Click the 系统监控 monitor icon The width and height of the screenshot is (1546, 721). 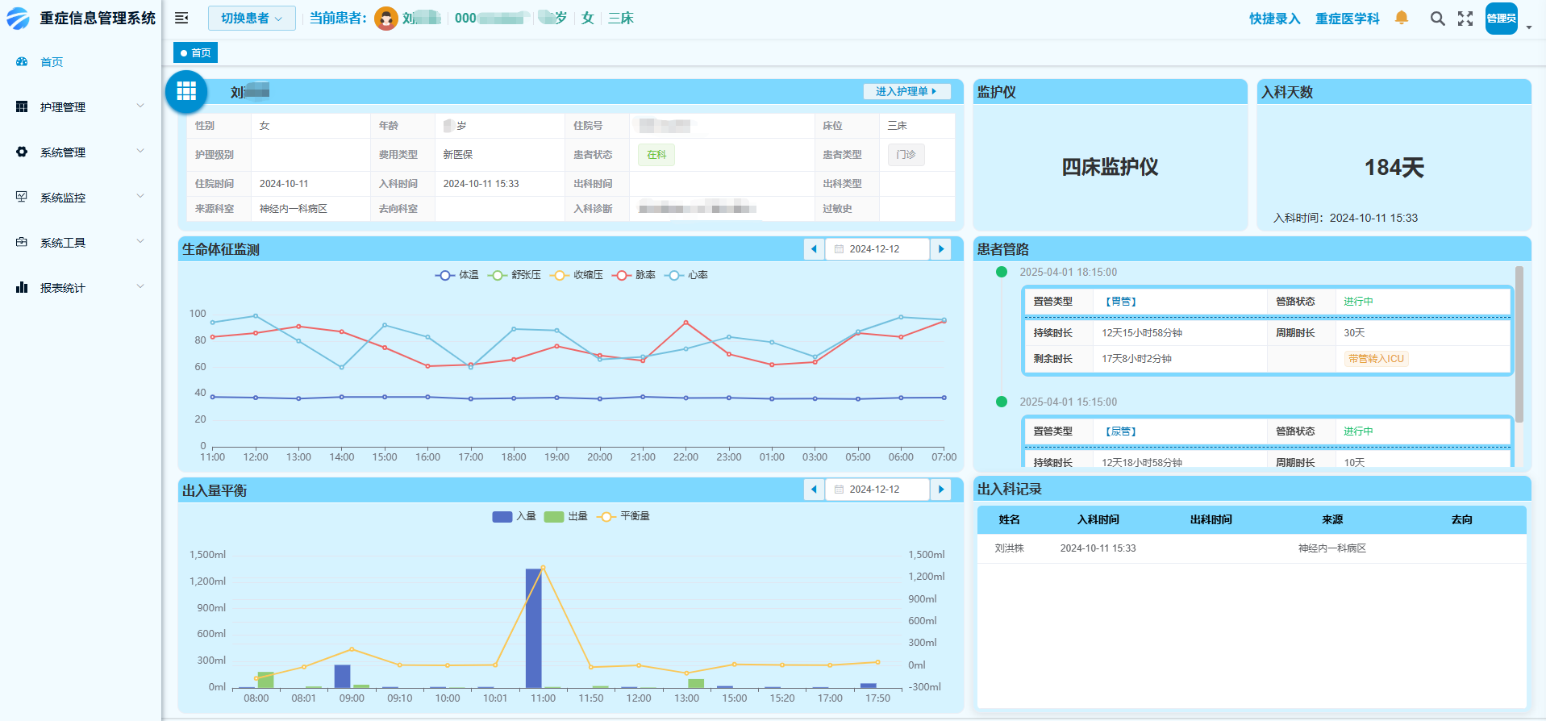point(22,197)
